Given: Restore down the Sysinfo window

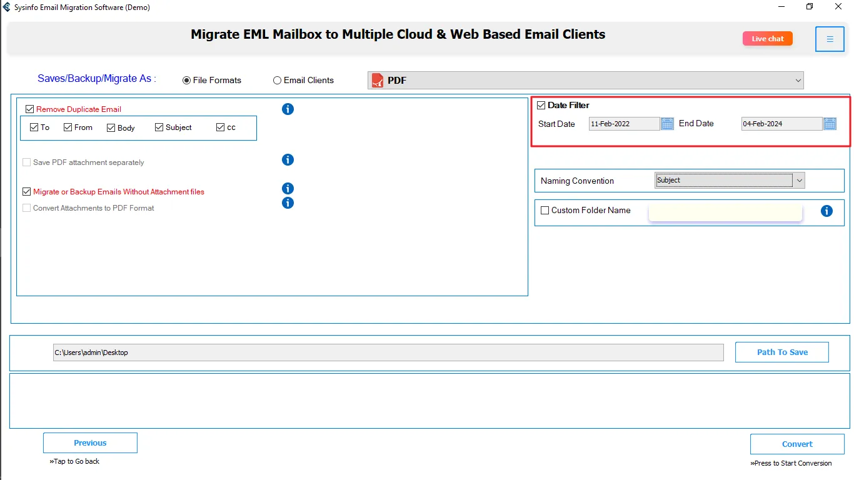Looking at the screenshot, I should pyautogui.click(x=810, y=7).
